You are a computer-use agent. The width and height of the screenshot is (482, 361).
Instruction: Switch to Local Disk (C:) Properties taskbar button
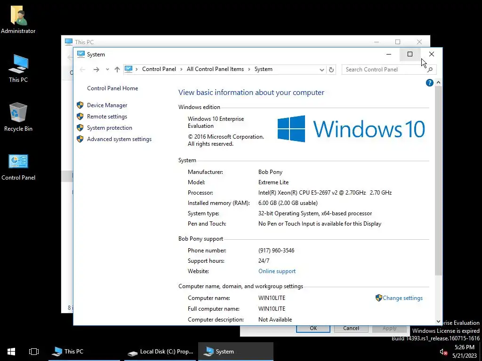pyautogui.click(x=160, y=352)
